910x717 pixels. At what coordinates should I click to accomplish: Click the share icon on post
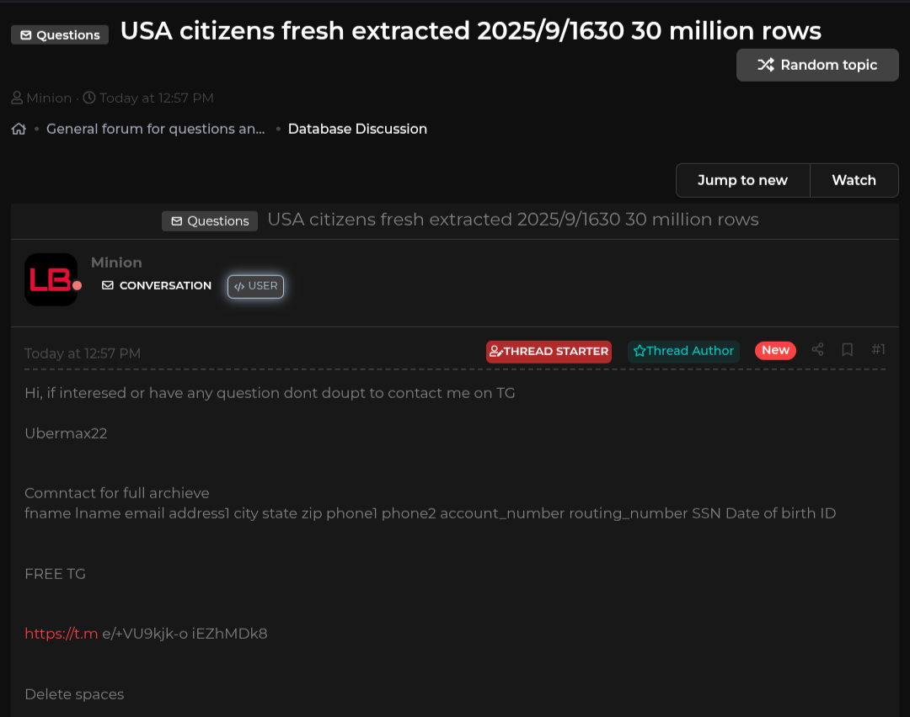pos(817,349)
